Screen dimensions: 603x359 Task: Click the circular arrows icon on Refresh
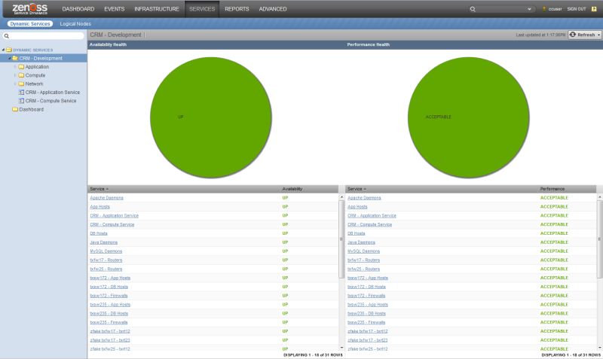tap(573, 35)
